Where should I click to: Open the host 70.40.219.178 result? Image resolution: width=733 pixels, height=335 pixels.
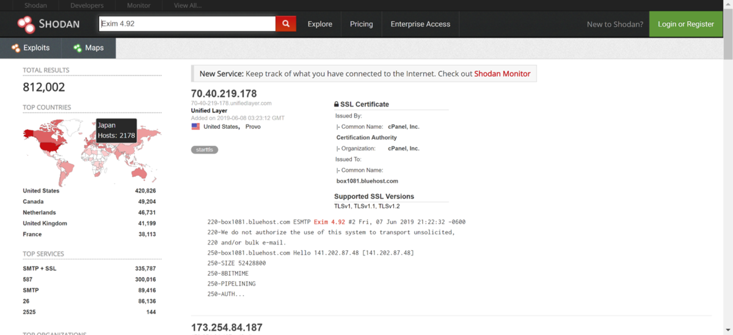coord(224,94)
